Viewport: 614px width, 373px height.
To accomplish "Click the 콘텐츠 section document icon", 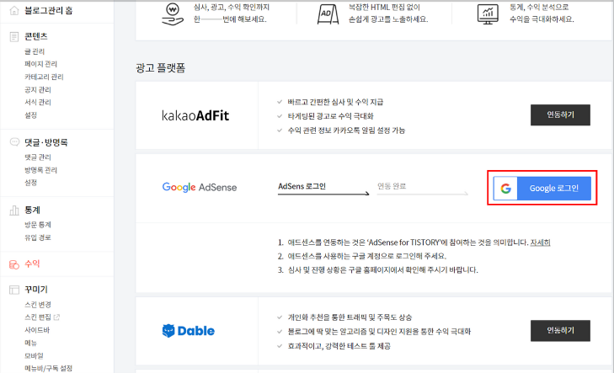I will click(x=14, y=37).
